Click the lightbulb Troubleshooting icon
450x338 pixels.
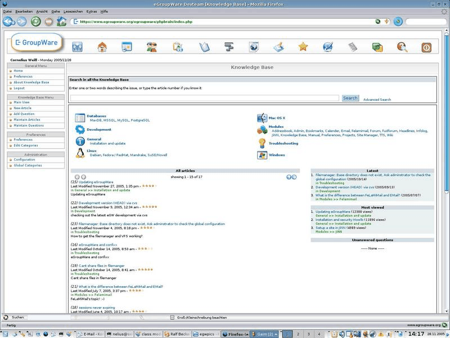coord(262,143)
